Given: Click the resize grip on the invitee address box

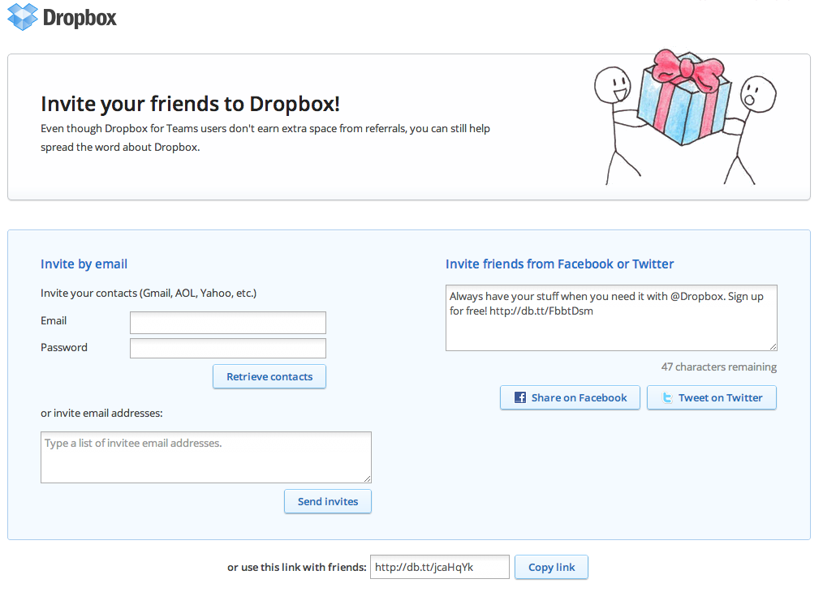Looking at the screenshot, I should (368, 479).
